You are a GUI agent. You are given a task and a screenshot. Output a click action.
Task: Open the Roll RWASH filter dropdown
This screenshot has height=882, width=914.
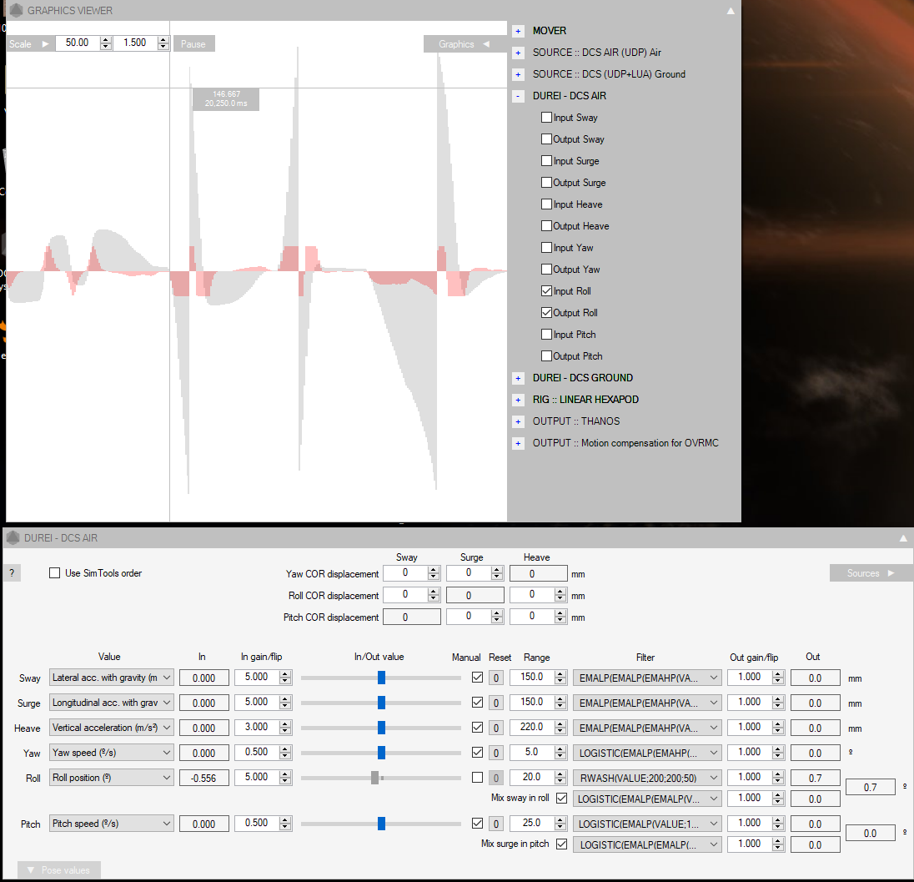[x=647, y=777]
